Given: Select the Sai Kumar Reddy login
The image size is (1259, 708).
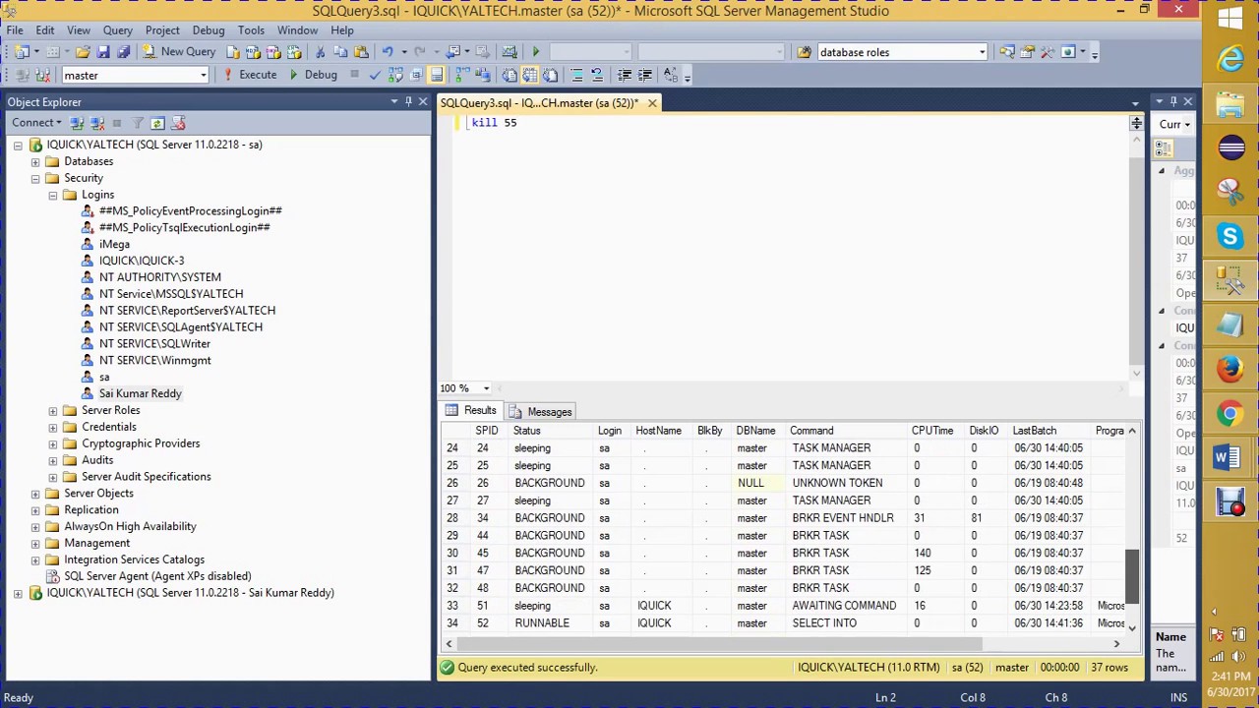Looking at the screenshot, I should [x=140, y=393].
